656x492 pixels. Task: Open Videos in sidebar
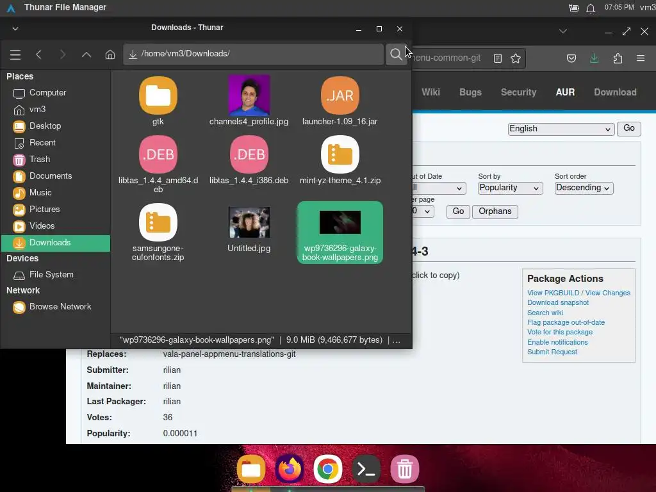[x=56, y=226]
